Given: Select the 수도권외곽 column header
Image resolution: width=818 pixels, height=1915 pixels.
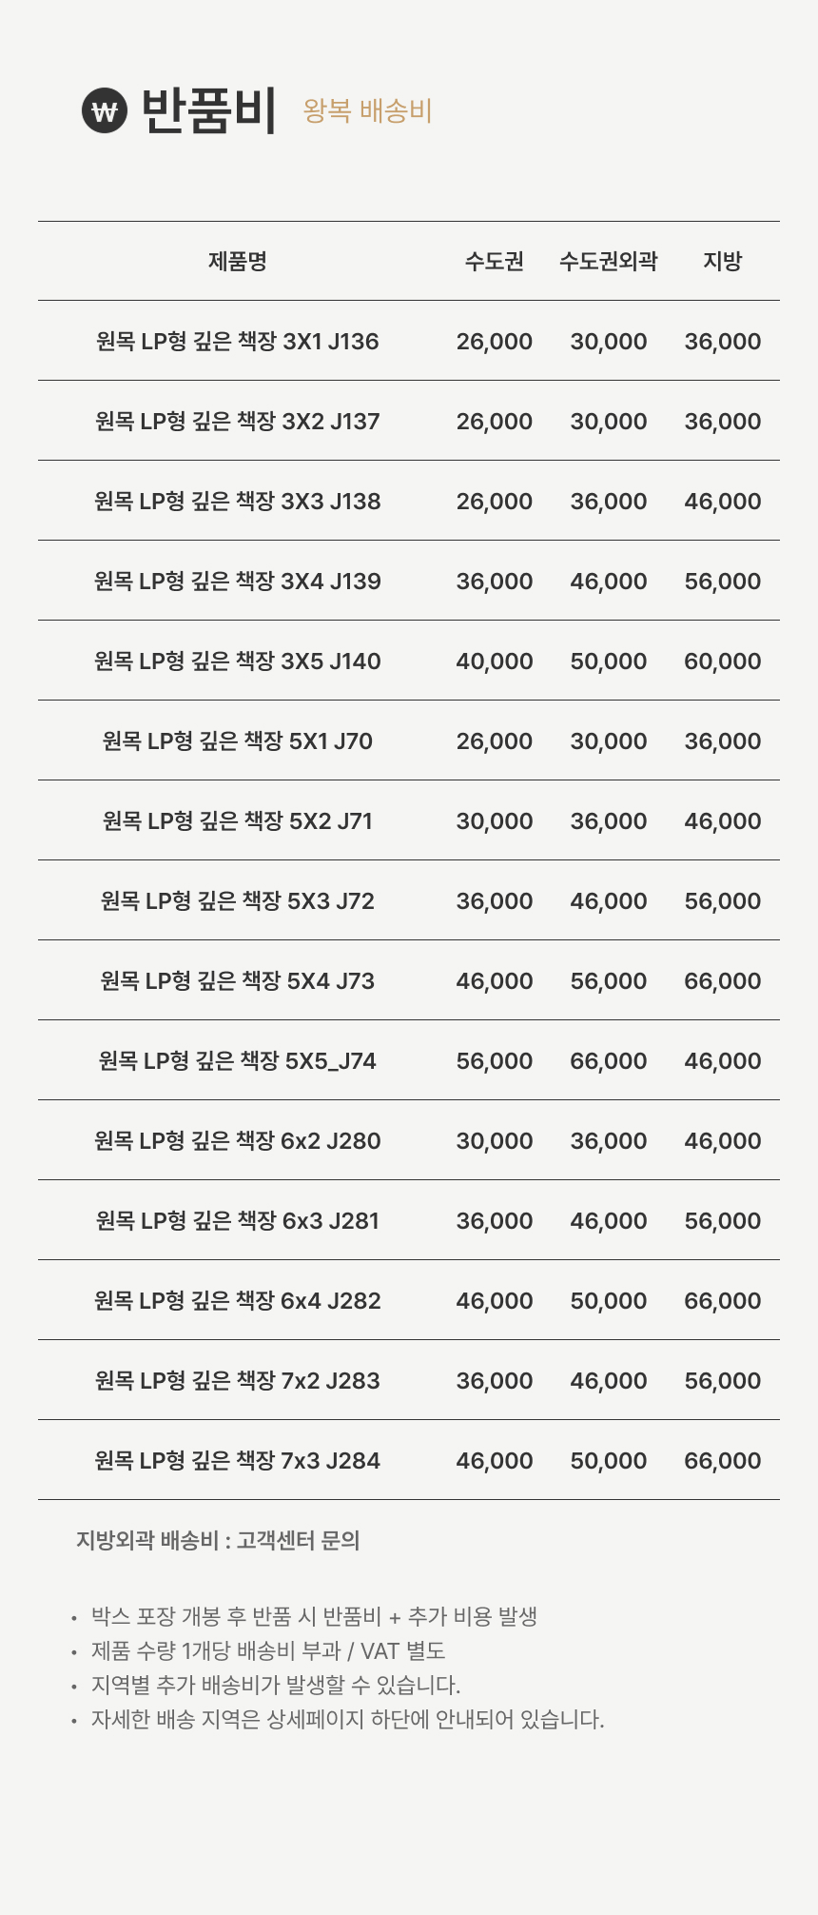Looking at the screenshot, I should click(608, 262).
